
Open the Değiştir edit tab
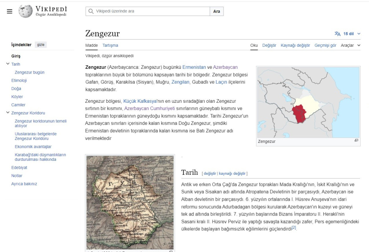pos(270,46)
